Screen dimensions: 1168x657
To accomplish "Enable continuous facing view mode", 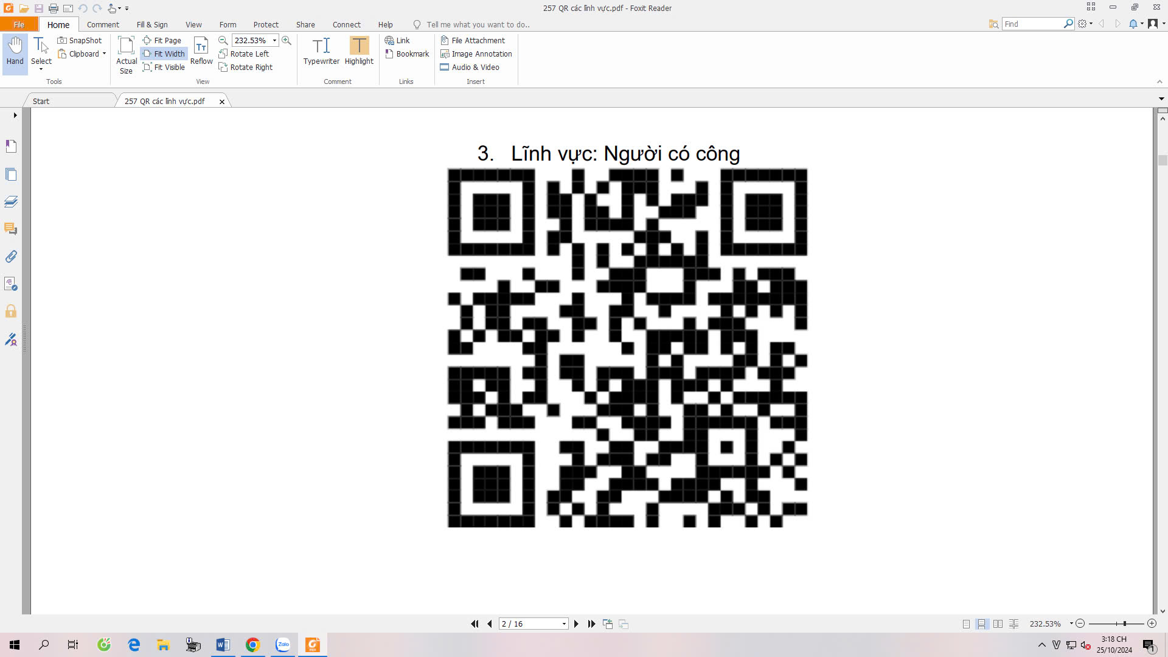I will click(1013, 624).
